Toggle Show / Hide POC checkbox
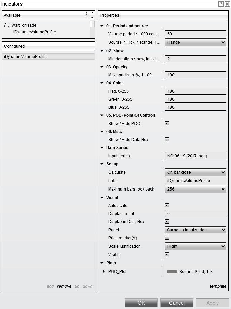Screen dimensions: 231x309 click(167, 123)
